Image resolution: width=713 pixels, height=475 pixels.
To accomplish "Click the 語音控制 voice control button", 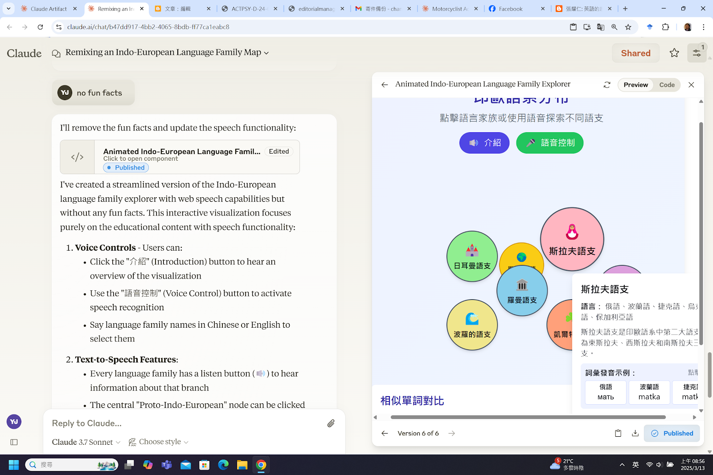I will tap(549, 143).
